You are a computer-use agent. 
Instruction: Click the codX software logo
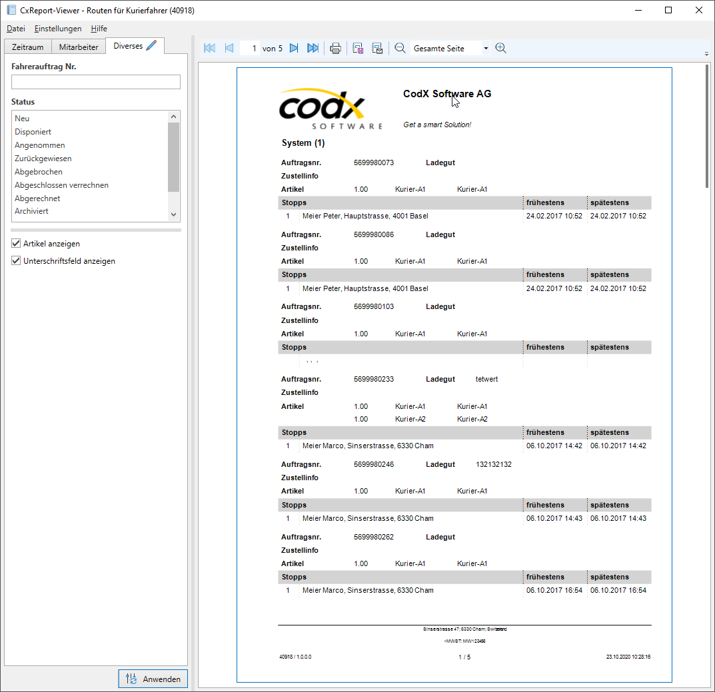pyautogui.click(x=330, y=109)
